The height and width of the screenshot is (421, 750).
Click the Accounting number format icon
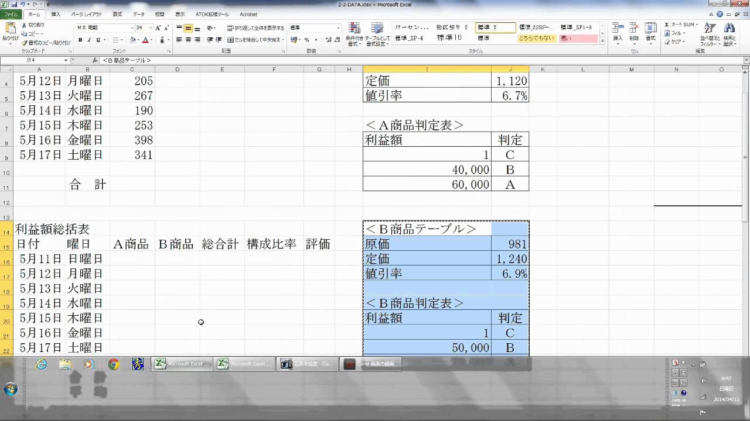point(294,40)
